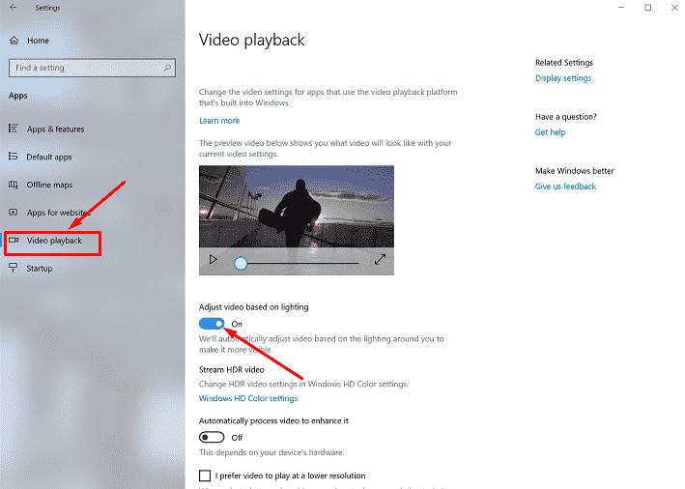Open Startup section
Image resolution: width=685 pixels, height=489 pixels.
coord(40,269)
